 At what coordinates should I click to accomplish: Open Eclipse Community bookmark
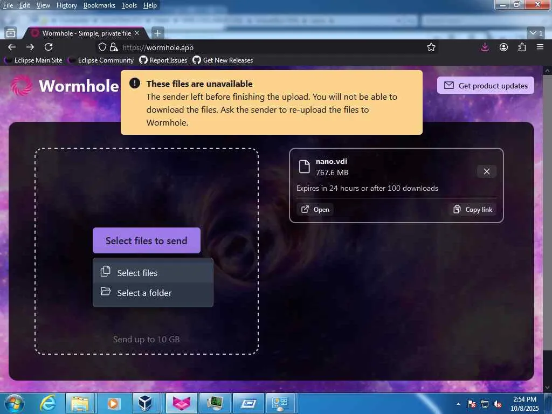[101, 60]
